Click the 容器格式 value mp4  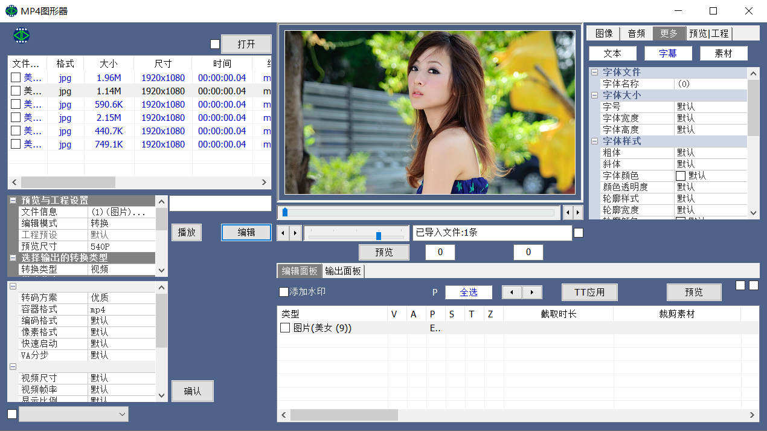tap(122, 309)
